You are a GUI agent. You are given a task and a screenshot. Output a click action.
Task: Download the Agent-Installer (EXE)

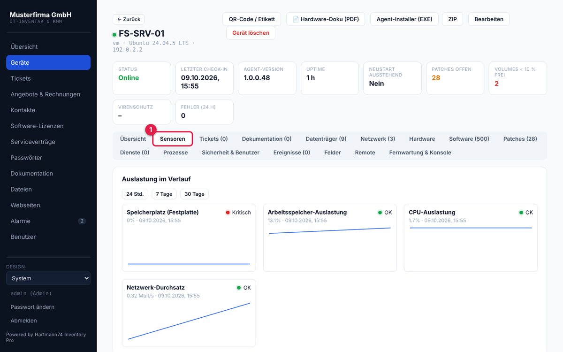[x=404, y=19]
